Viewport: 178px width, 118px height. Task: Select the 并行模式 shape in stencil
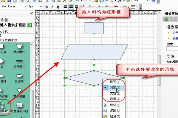click(x=19, y=64)
